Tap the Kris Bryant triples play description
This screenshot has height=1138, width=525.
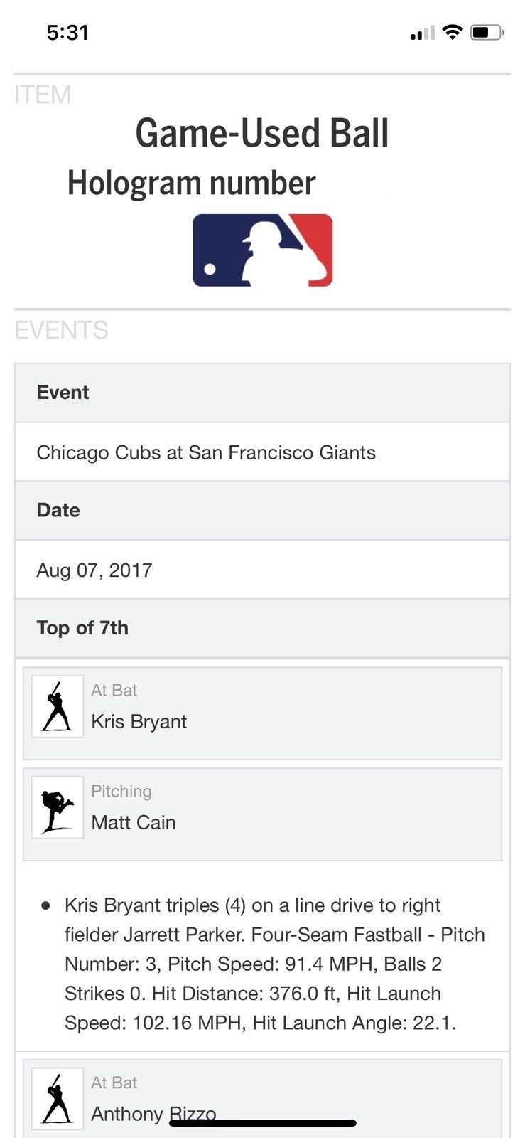(x=274, y=964)
